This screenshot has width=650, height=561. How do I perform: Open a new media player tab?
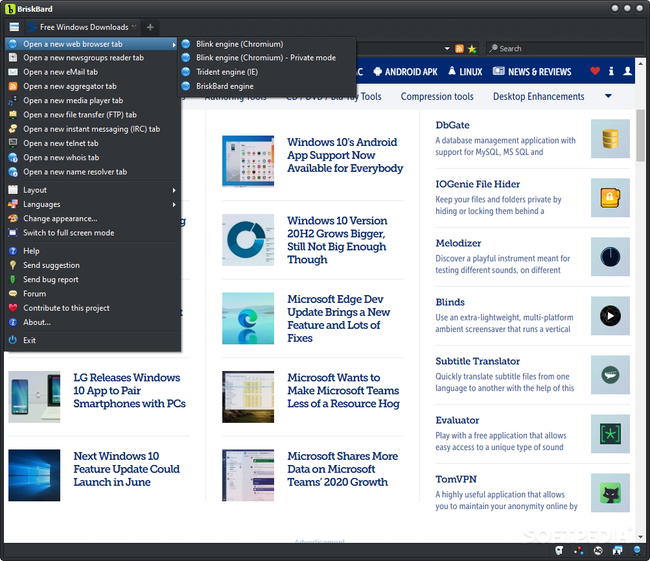93,101
